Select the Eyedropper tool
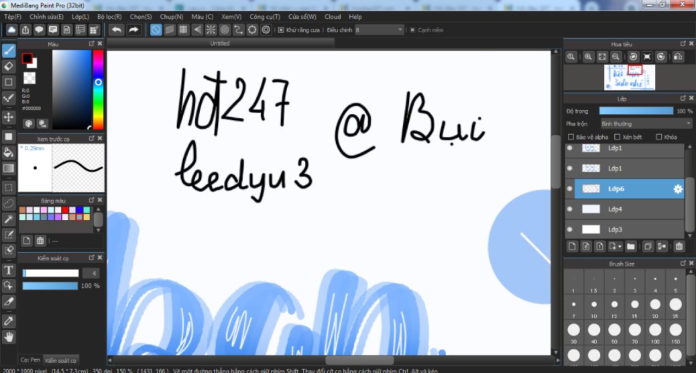696x373 pixels. pyautogui.click(x=9, y=321)
